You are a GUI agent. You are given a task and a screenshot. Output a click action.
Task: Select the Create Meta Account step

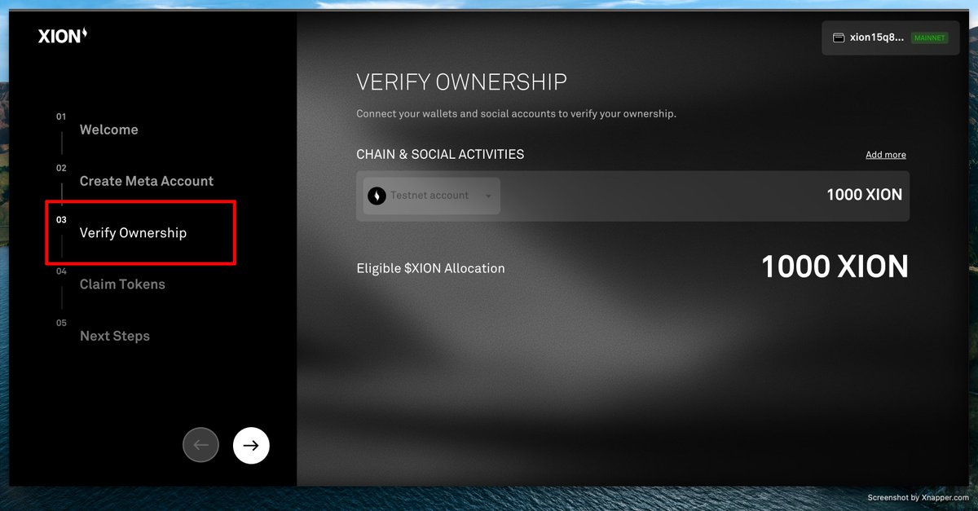147,181
